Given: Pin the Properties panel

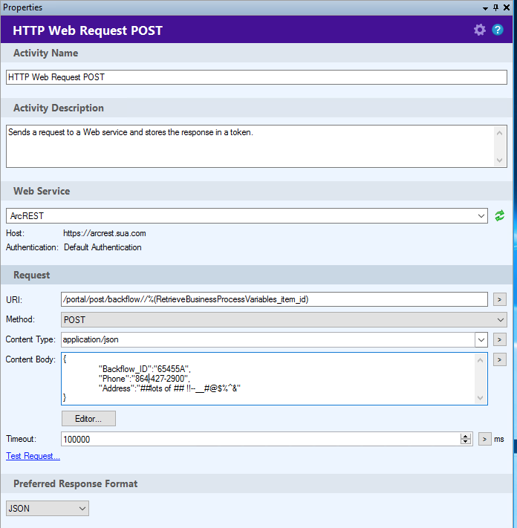Looking at the screenshot, I should click(x=495, y=7).
